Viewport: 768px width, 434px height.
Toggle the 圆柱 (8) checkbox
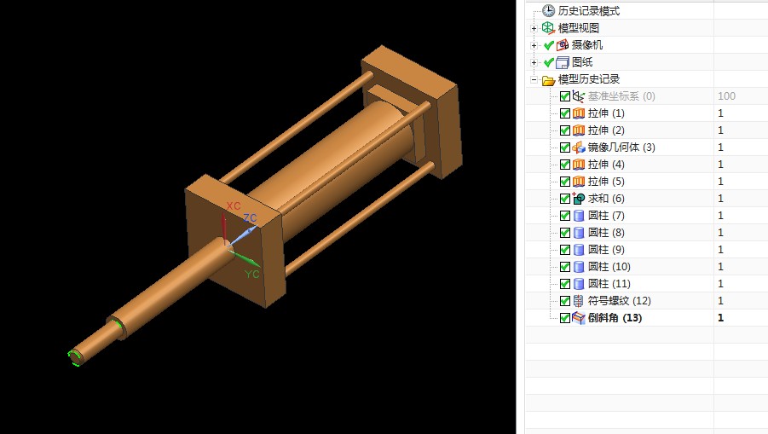(565, 233)
